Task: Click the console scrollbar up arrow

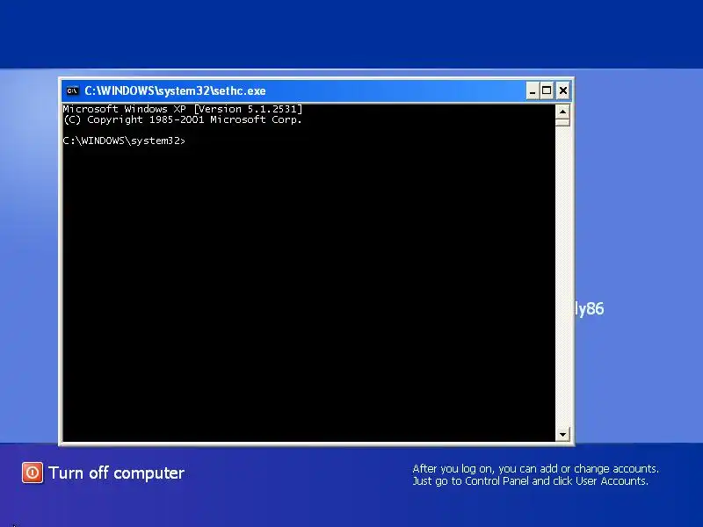Action: click(x=562, y=112)
